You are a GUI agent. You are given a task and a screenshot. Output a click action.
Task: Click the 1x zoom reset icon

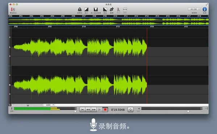10,105
